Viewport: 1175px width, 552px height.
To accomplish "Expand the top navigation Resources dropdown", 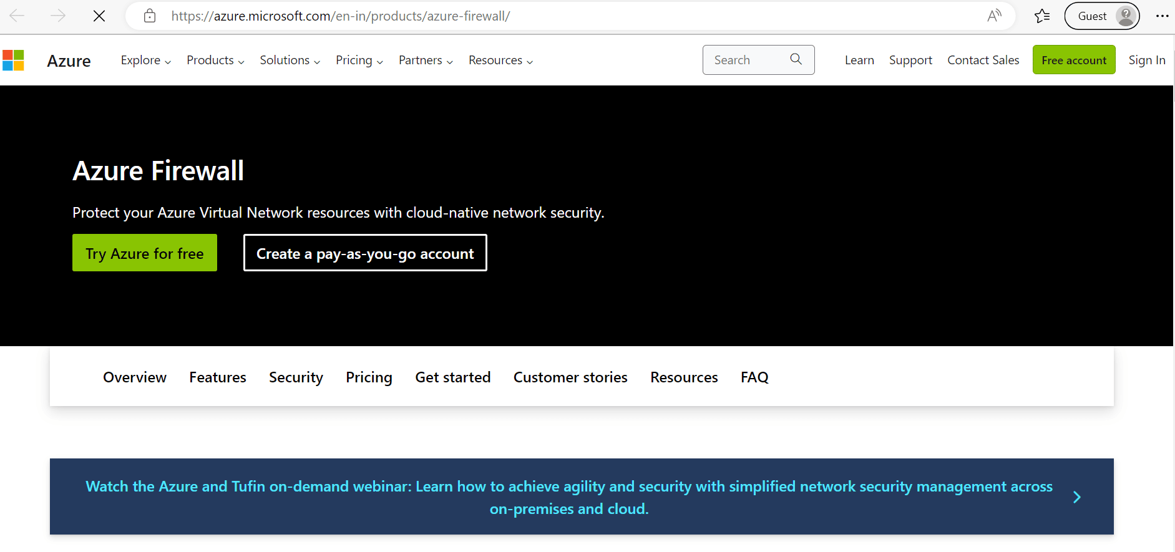I will click(x=501, y=61).
